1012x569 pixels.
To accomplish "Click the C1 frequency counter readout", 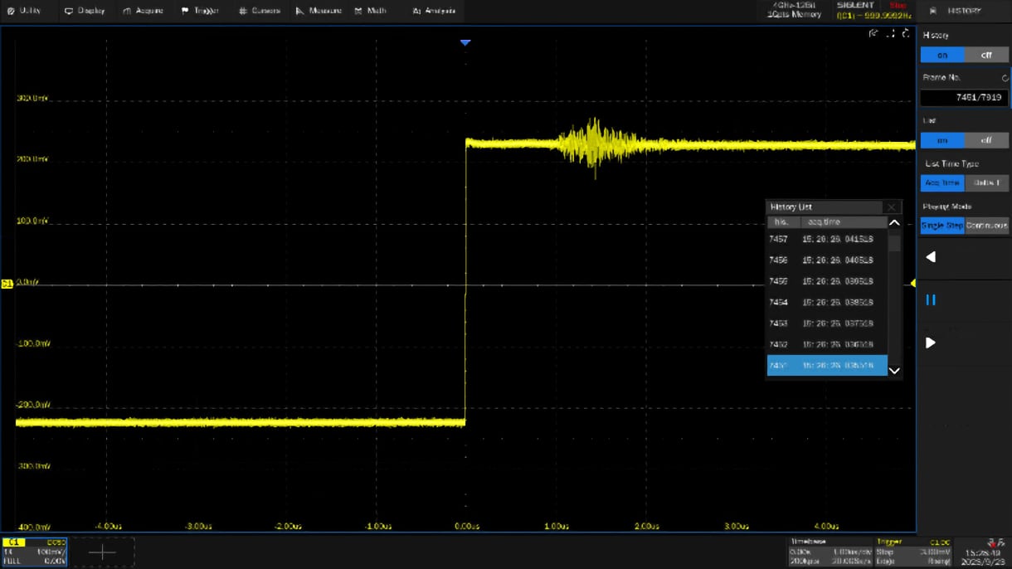I will coord(873,16).
